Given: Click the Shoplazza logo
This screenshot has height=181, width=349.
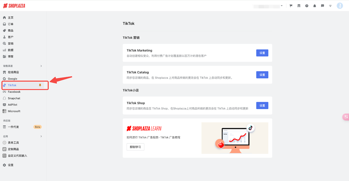Looking at the screenshot, I should pyautogui.click(x=14, y=6).
